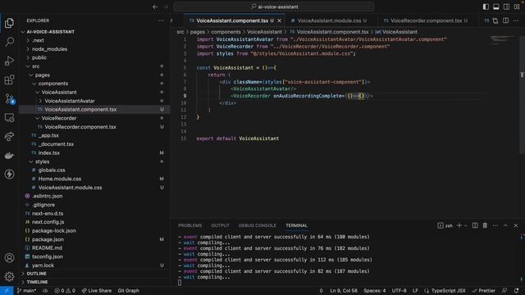Image resolution: width=525 pixels, height=295 pixels.
Task: Toggle the primary sidebar layout icon
Action: 486,7
